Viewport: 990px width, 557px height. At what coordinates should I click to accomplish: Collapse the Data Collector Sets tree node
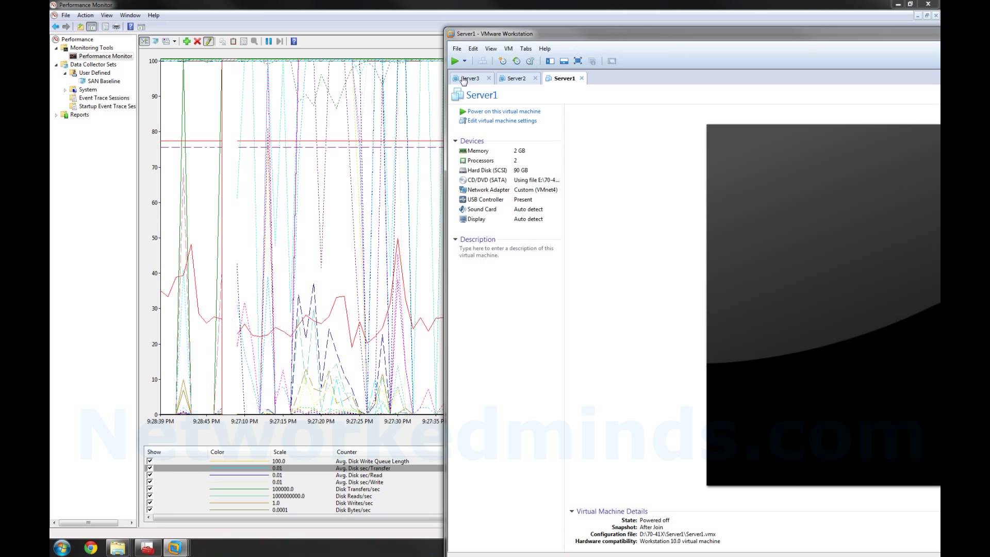pyautogui.click(x=57, y=65)
